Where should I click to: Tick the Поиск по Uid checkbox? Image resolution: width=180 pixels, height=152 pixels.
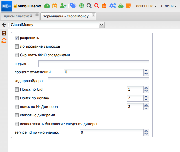point(17,90)
